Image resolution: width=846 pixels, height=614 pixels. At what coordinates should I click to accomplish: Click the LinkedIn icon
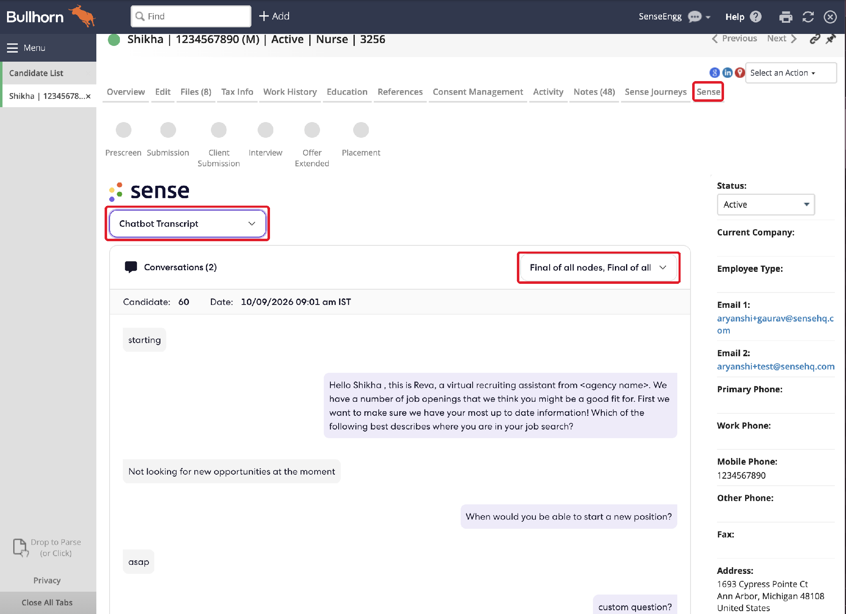(727, 73)
